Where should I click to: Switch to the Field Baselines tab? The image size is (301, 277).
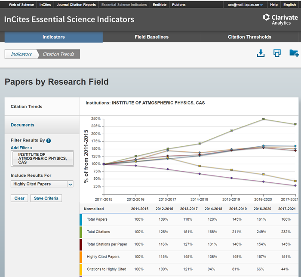coord(151,37)
